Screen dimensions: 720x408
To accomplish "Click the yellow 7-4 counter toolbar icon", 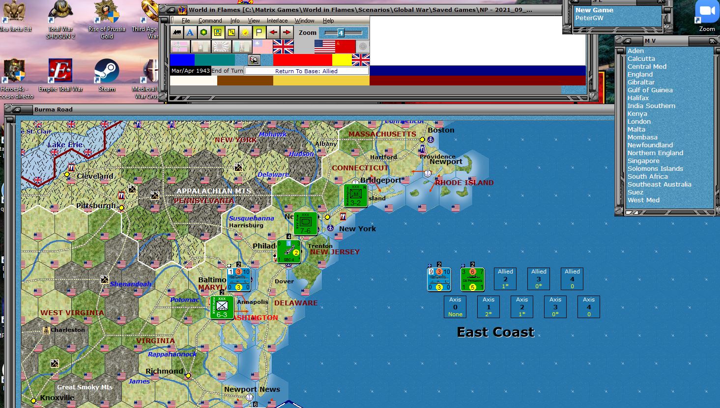I will 231,32.
